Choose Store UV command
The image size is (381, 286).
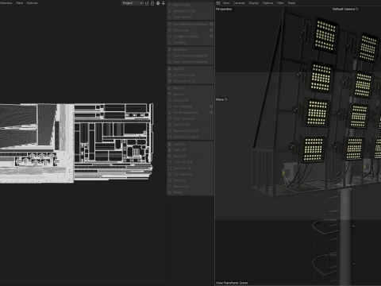[x=190, y=180]
